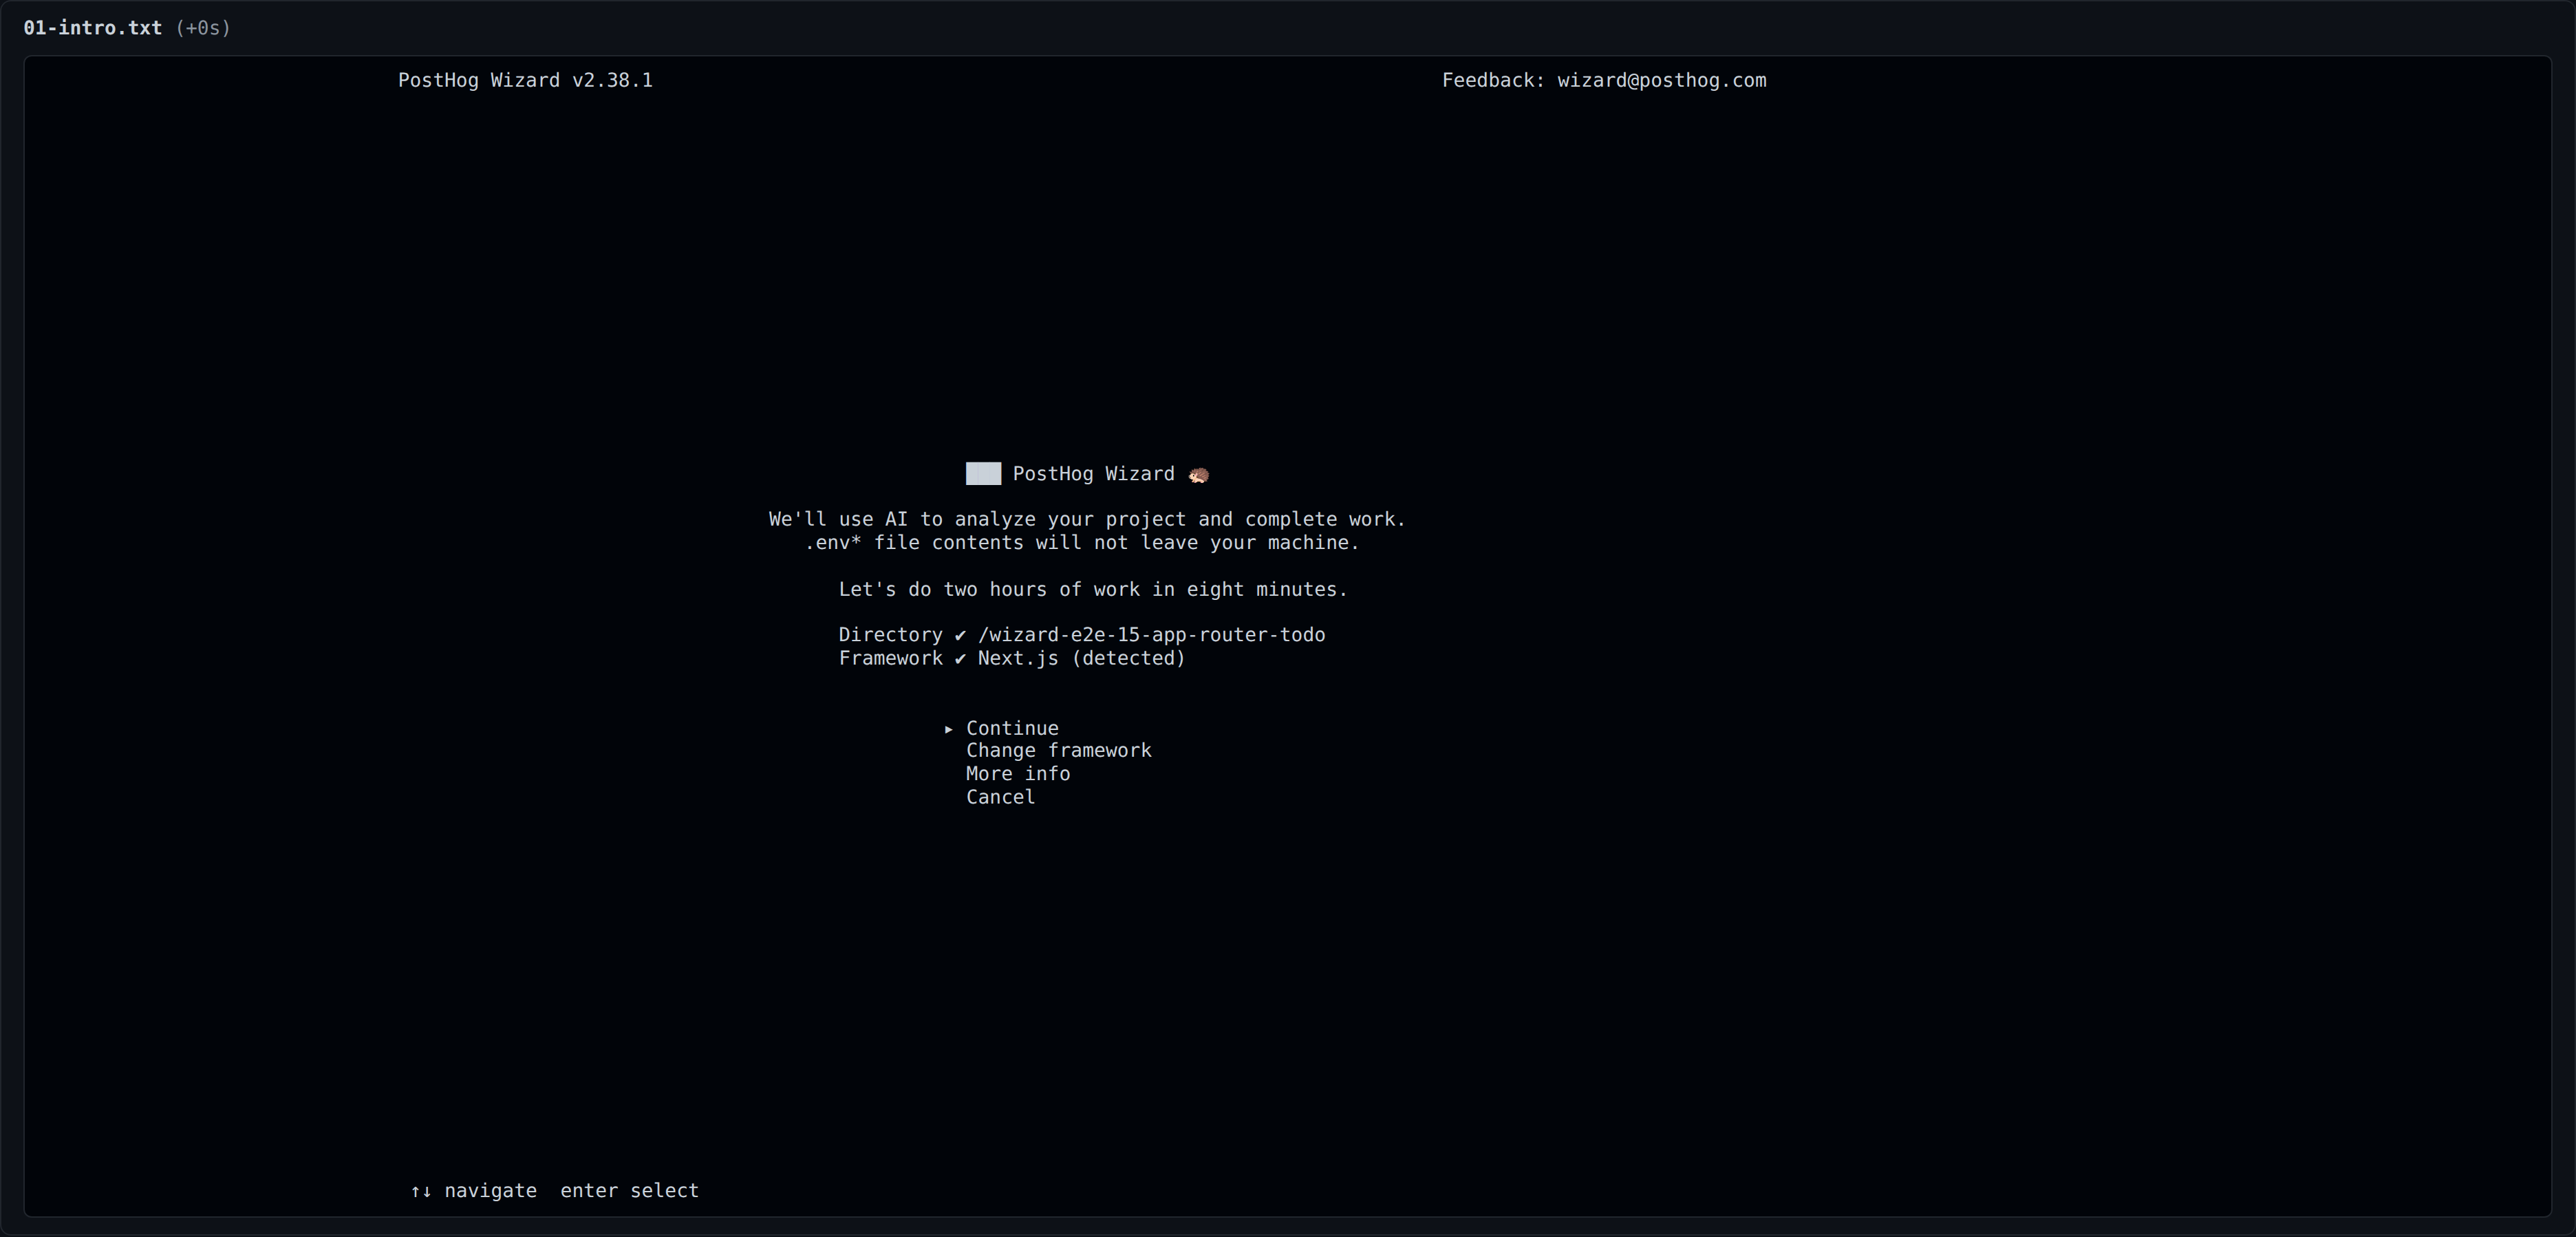Click the (+0s) timestamp label

tap(203, 28)
